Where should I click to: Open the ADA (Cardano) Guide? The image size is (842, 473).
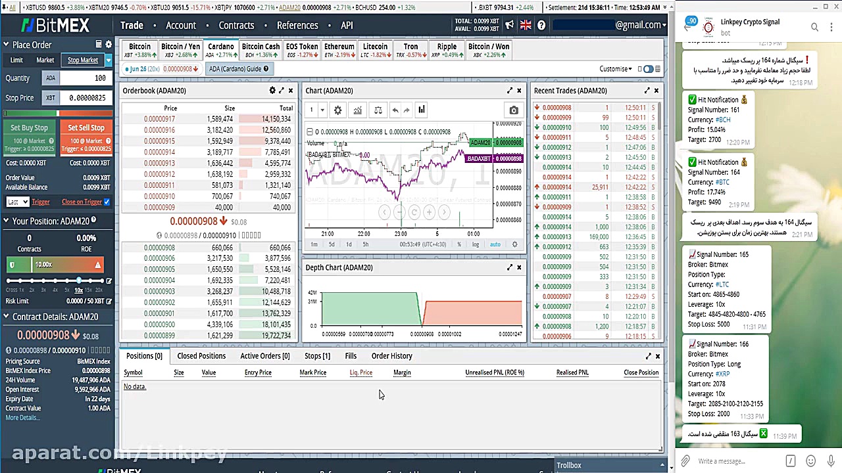(x=238, y=69)
